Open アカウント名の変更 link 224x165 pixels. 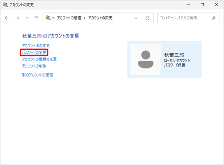(36, 46)
